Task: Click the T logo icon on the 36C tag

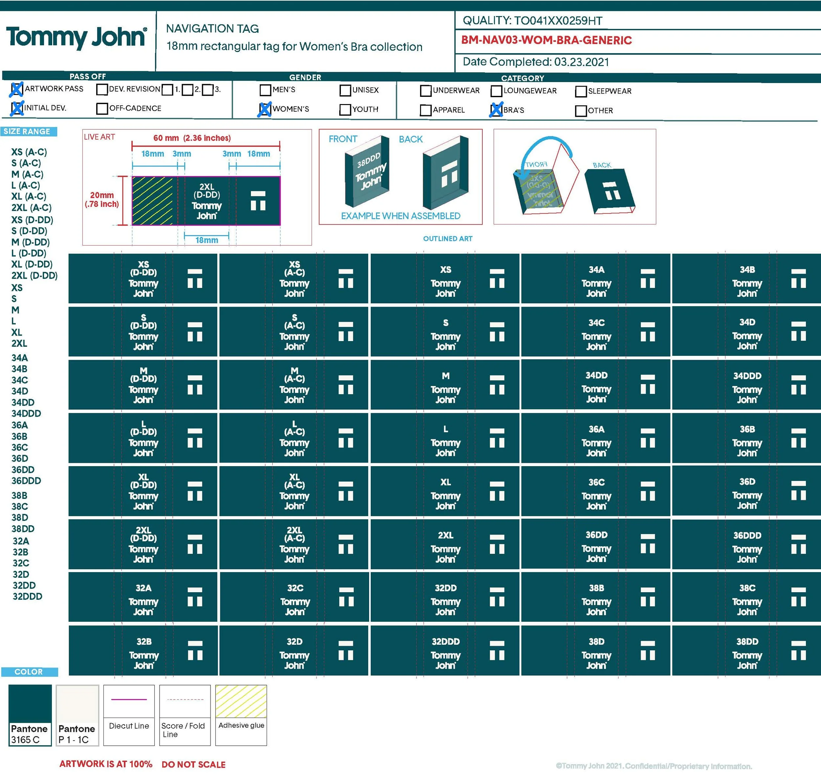Action: click(648, 491)
